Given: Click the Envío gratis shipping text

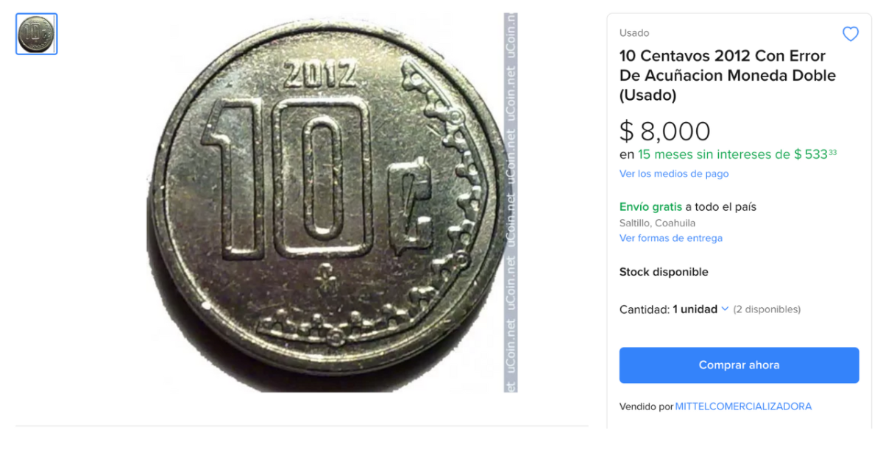Looking at the screenshot, I should [650, 207].
